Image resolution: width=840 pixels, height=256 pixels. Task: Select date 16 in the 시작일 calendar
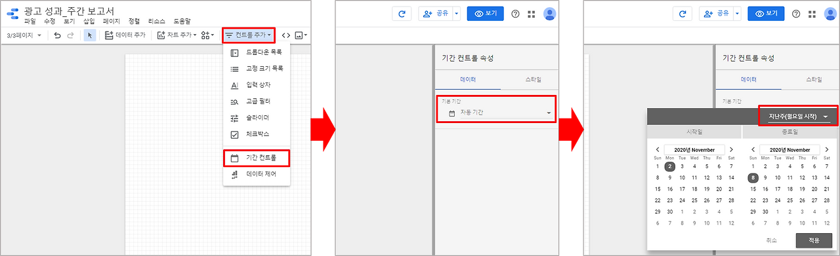670,189
